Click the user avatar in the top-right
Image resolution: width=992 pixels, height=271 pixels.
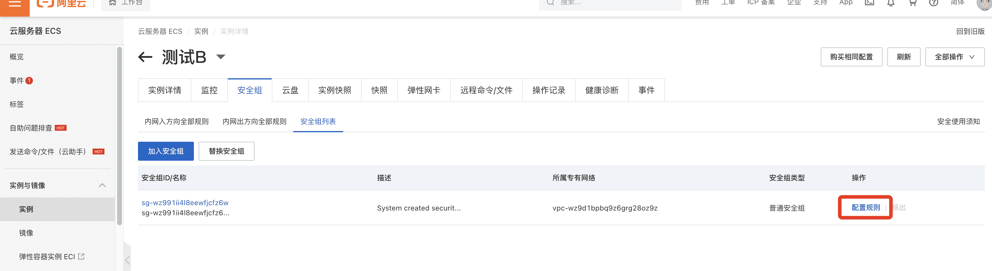click(984, 4)
